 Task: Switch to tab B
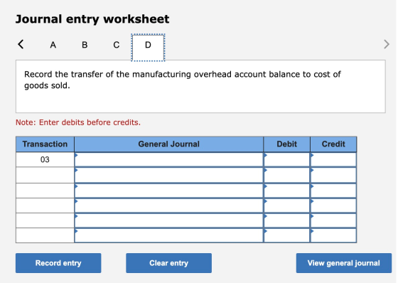(85, 45)
